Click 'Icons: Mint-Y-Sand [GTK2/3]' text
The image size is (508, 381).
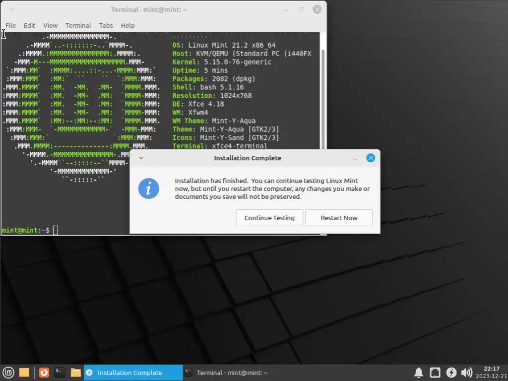[226, 138]
